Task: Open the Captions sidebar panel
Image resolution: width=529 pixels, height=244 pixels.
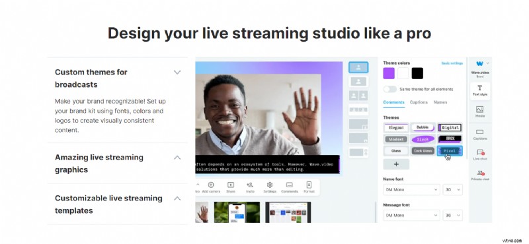Action: (480, 135)
